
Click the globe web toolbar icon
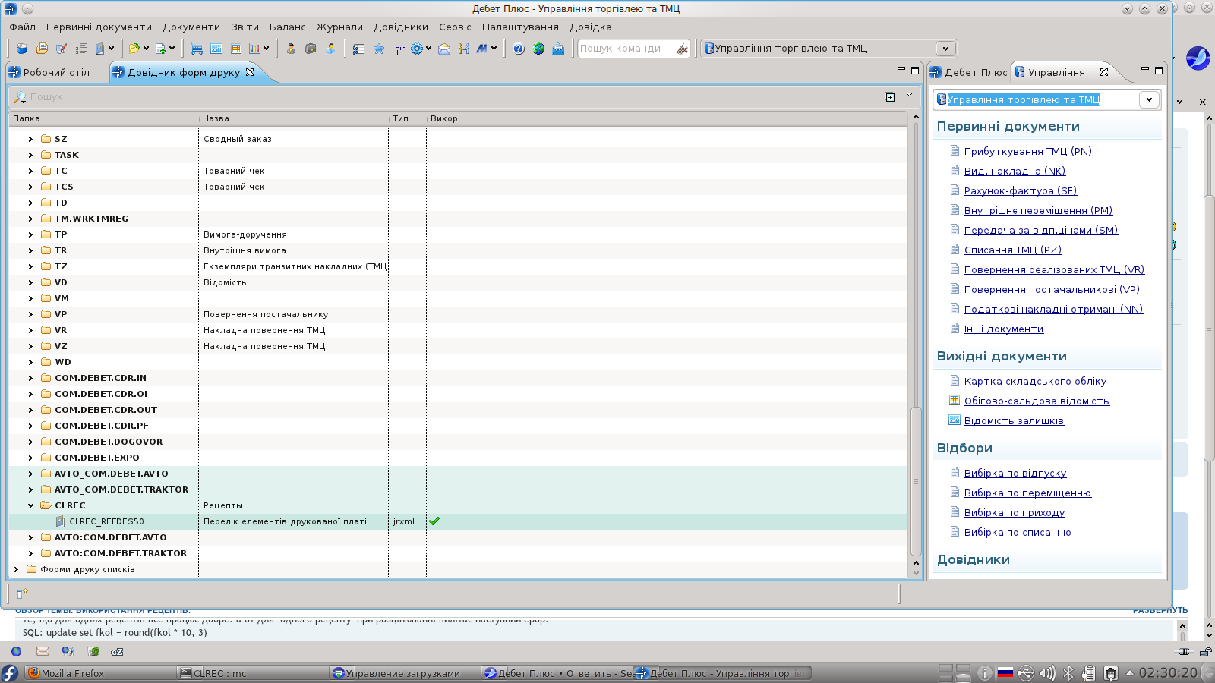click(538, 49)
